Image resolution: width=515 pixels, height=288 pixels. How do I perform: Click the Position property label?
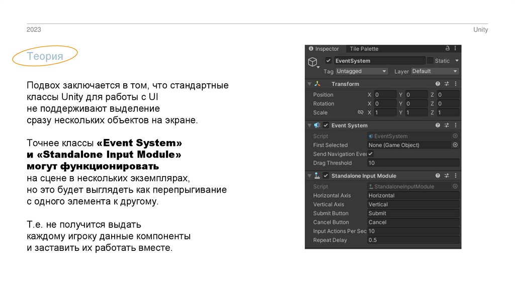tap(323, 95)
